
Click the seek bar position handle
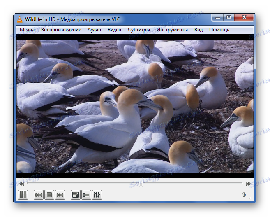[141, 183]
